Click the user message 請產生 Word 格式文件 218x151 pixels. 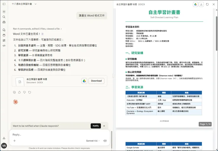pyautogui.click(x=92, y=16)
